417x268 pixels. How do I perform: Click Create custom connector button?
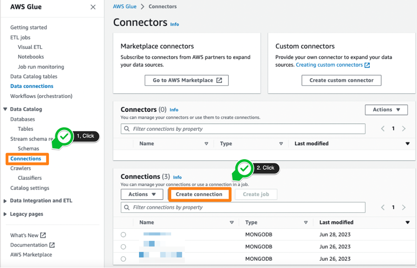(x=341, y=80)
